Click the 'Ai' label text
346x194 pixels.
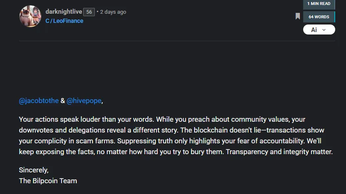(x=314, y=29)
